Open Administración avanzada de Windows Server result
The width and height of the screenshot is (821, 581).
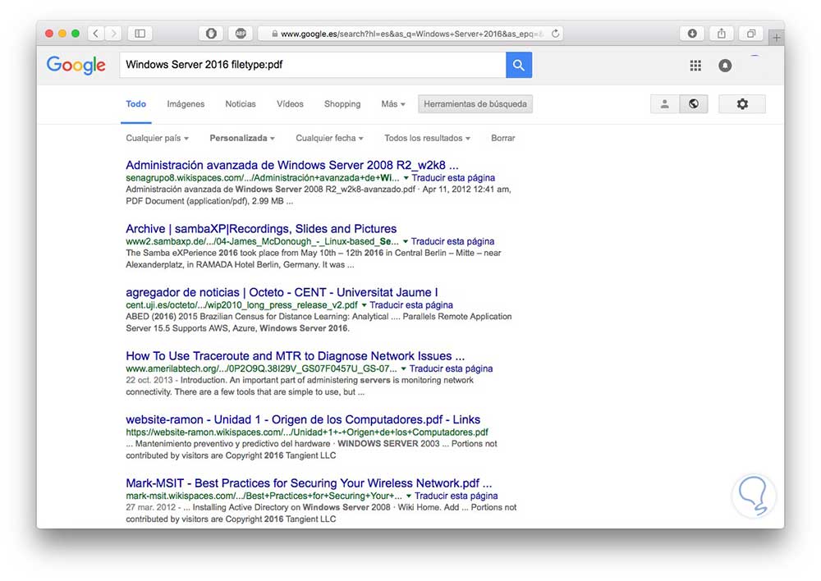tap(292, 165)
